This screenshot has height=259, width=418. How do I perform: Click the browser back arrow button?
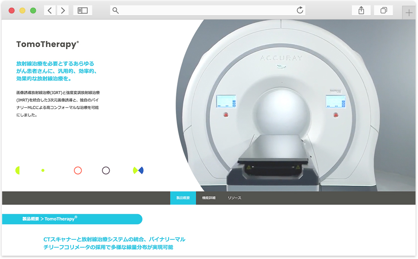pyautogui.click(x=50, y=11)
